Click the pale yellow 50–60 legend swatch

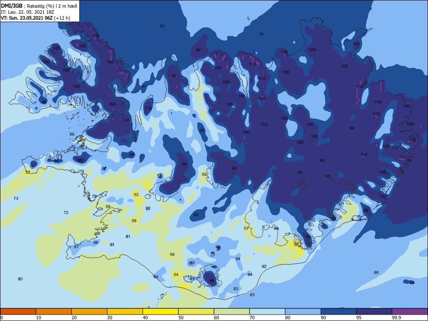coord(196,312)
